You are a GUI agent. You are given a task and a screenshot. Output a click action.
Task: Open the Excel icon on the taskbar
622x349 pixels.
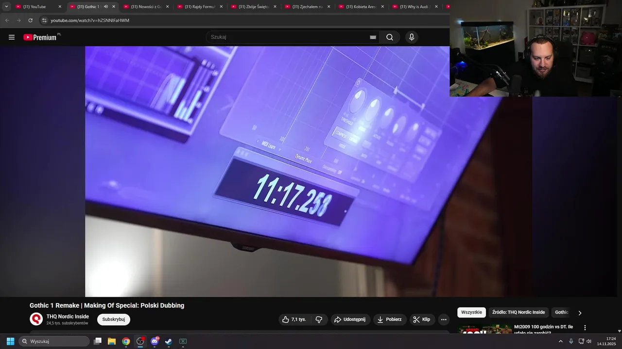point(183,341)
